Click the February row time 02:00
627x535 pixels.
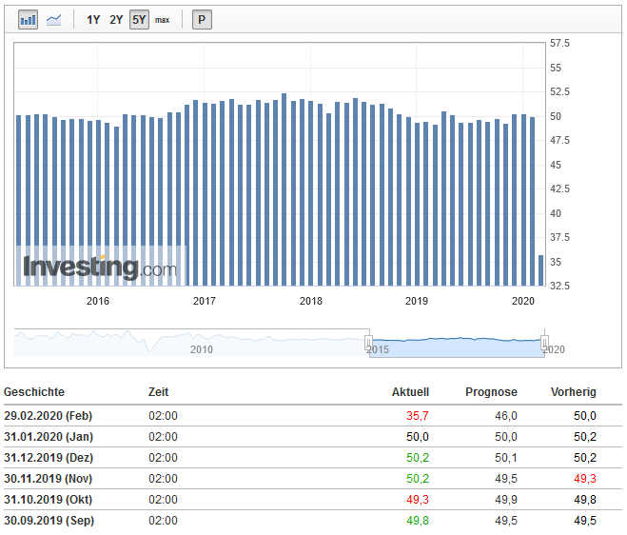tap(163, 416)
